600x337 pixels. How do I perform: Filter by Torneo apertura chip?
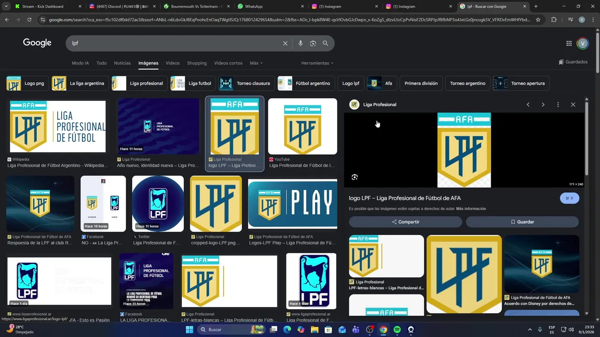[521, 83]
